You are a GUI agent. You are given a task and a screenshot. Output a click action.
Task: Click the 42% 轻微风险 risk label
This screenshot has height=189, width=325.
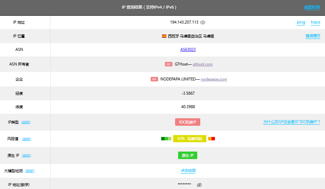[190, 138]
